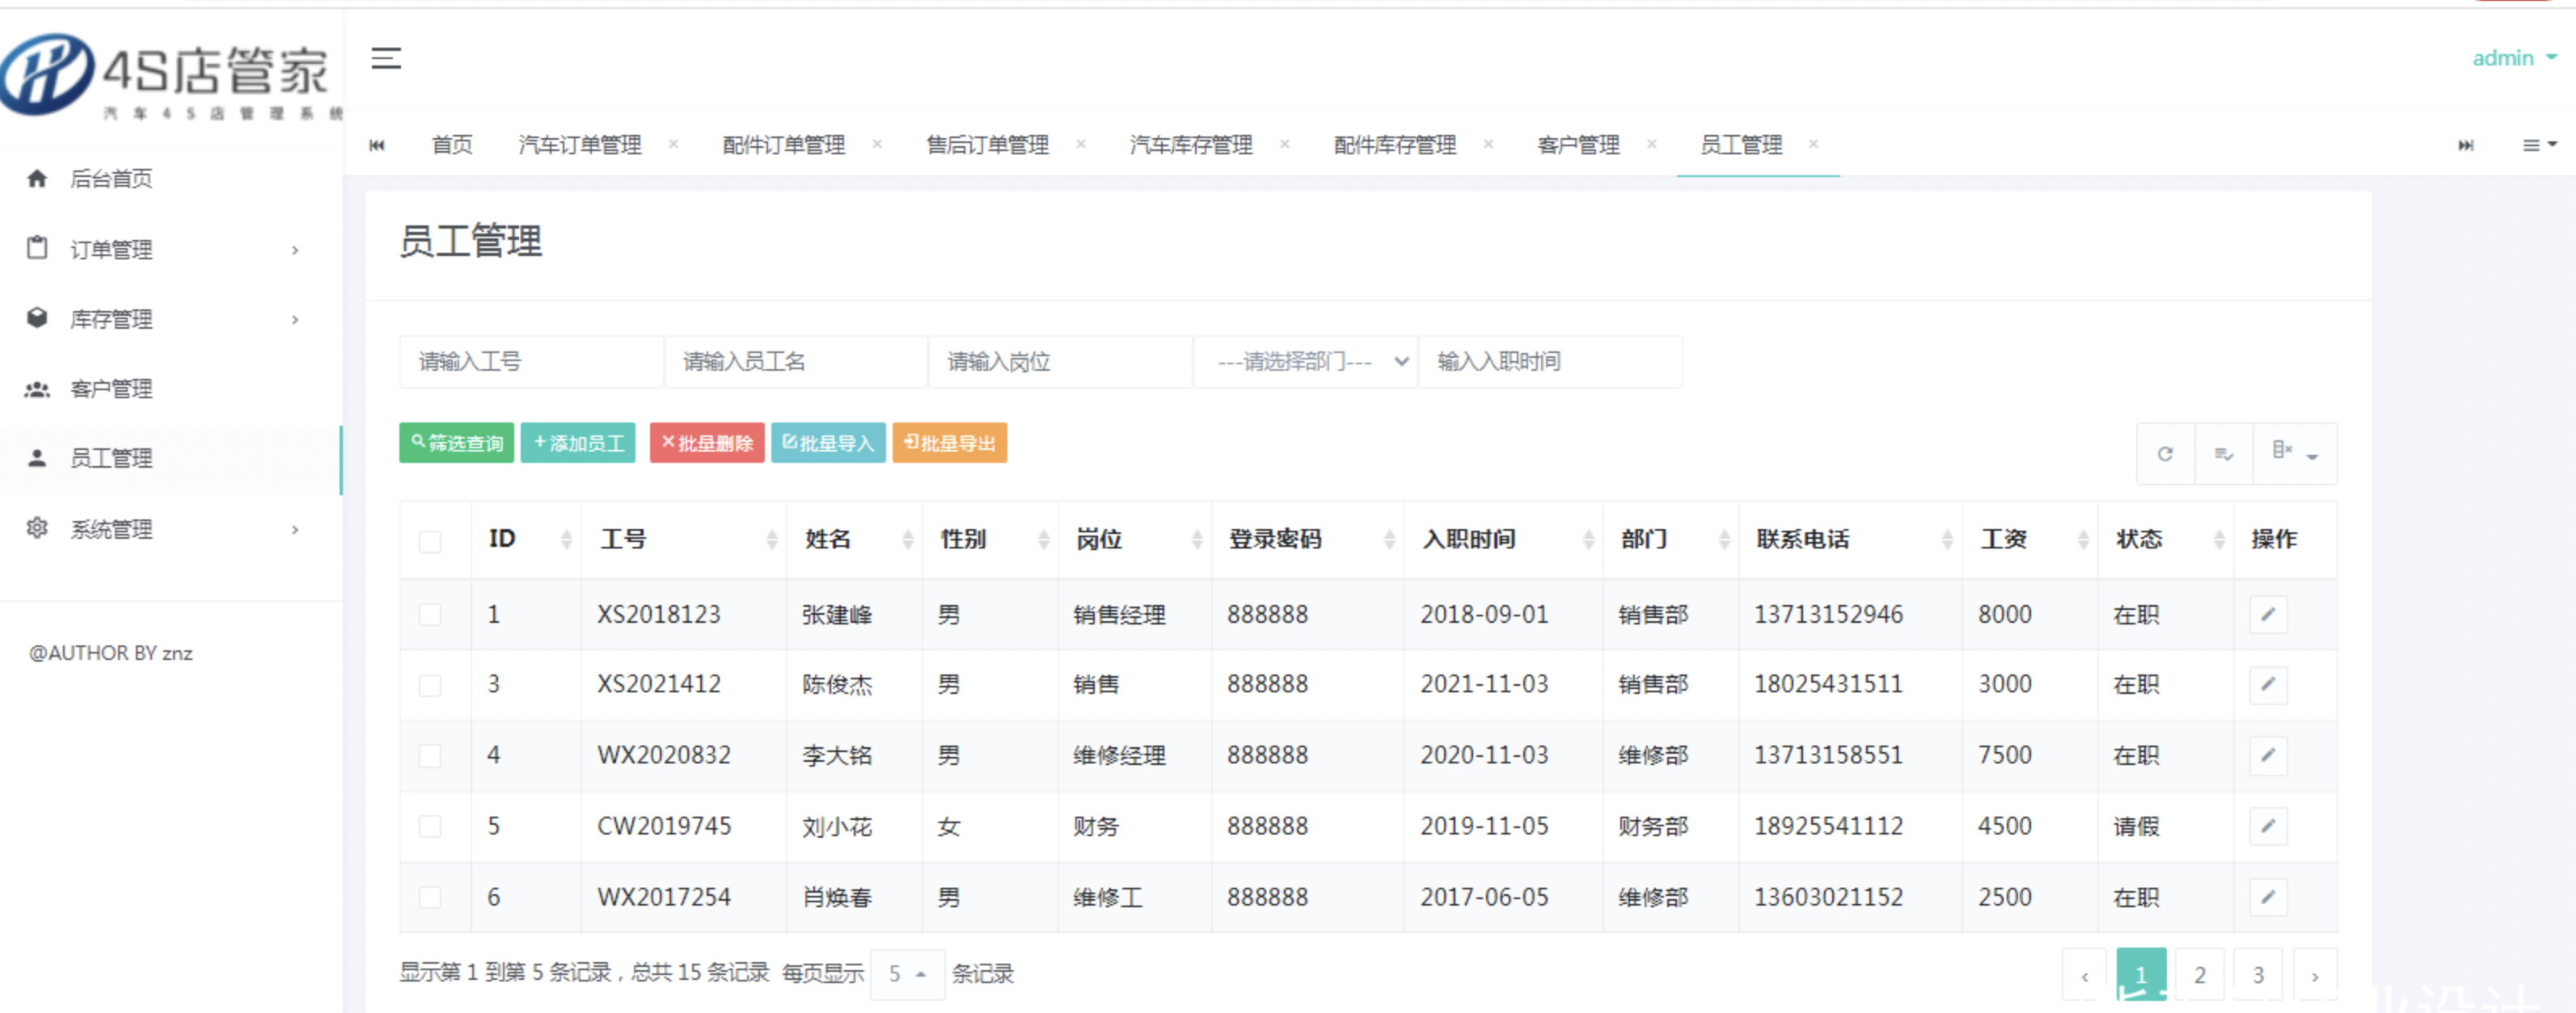Click the clipboard icon beside 订单管理
2576x1013 pixels.
click(37, 248)
